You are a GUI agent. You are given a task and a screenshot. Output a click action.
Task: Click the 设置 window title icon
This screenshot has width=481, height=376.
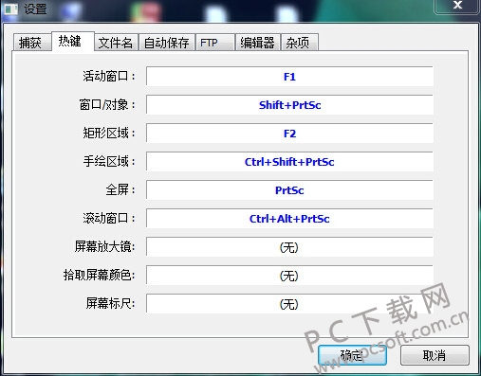(x=10, y=9)
